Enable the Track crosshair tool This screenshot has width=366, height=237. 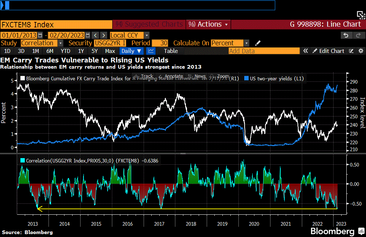(145, 76)
